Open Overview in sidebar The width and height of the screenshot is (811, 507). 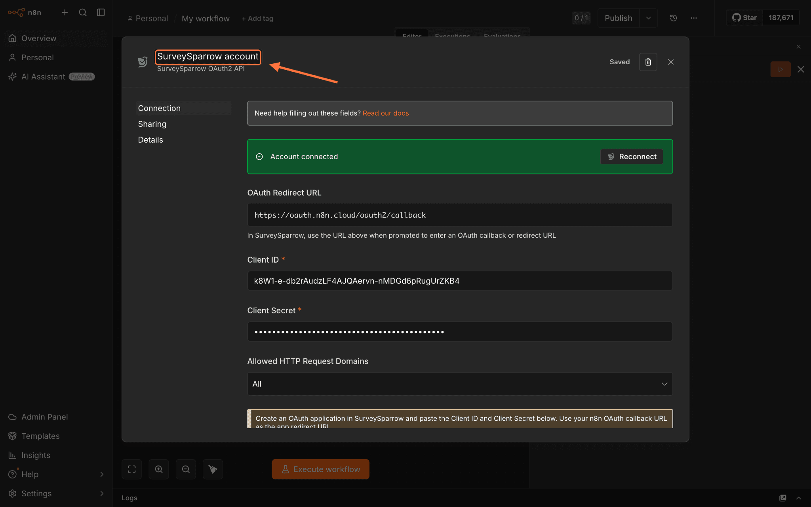coord(56,38)
